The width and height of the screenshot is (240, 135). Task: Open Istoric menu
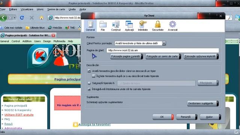click(x=40, y=9)
